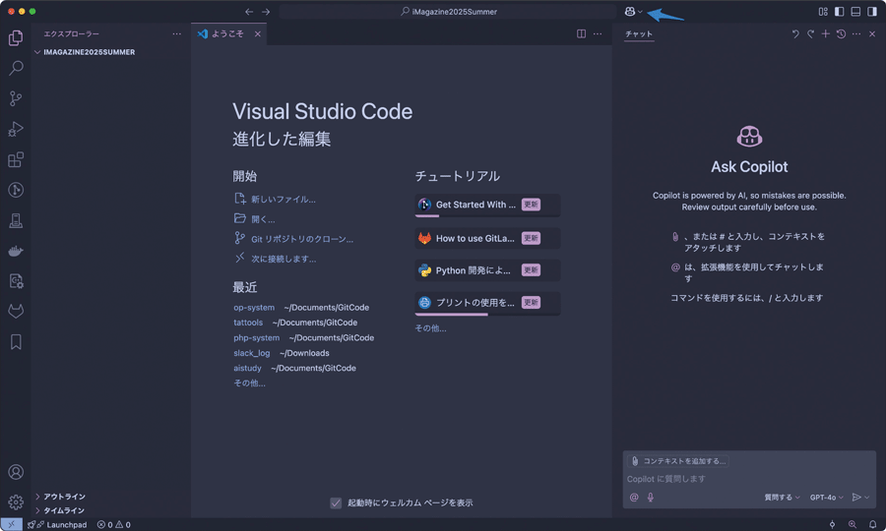
Task: Open the Accounts icon in activity bar
Action: coord(16,472)
